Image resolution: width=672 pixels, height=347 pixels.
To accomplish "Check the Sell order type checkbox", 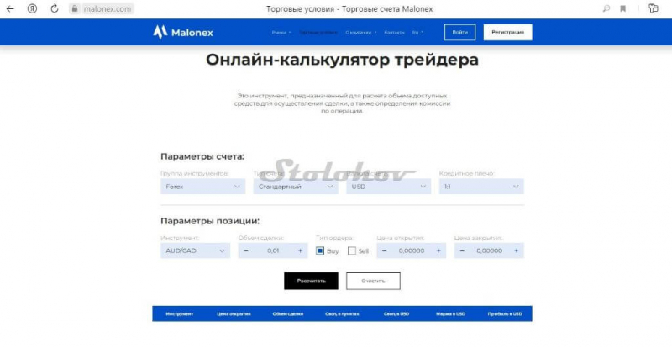I will coord(352,251).
